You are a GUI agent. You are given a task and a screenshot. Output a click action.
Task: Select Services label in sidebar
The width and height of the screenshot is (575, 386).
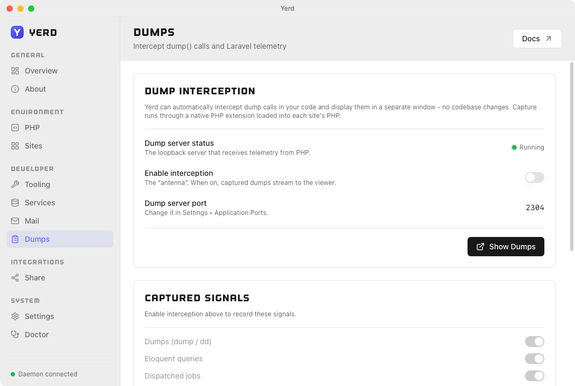click(x=40, y=203)
